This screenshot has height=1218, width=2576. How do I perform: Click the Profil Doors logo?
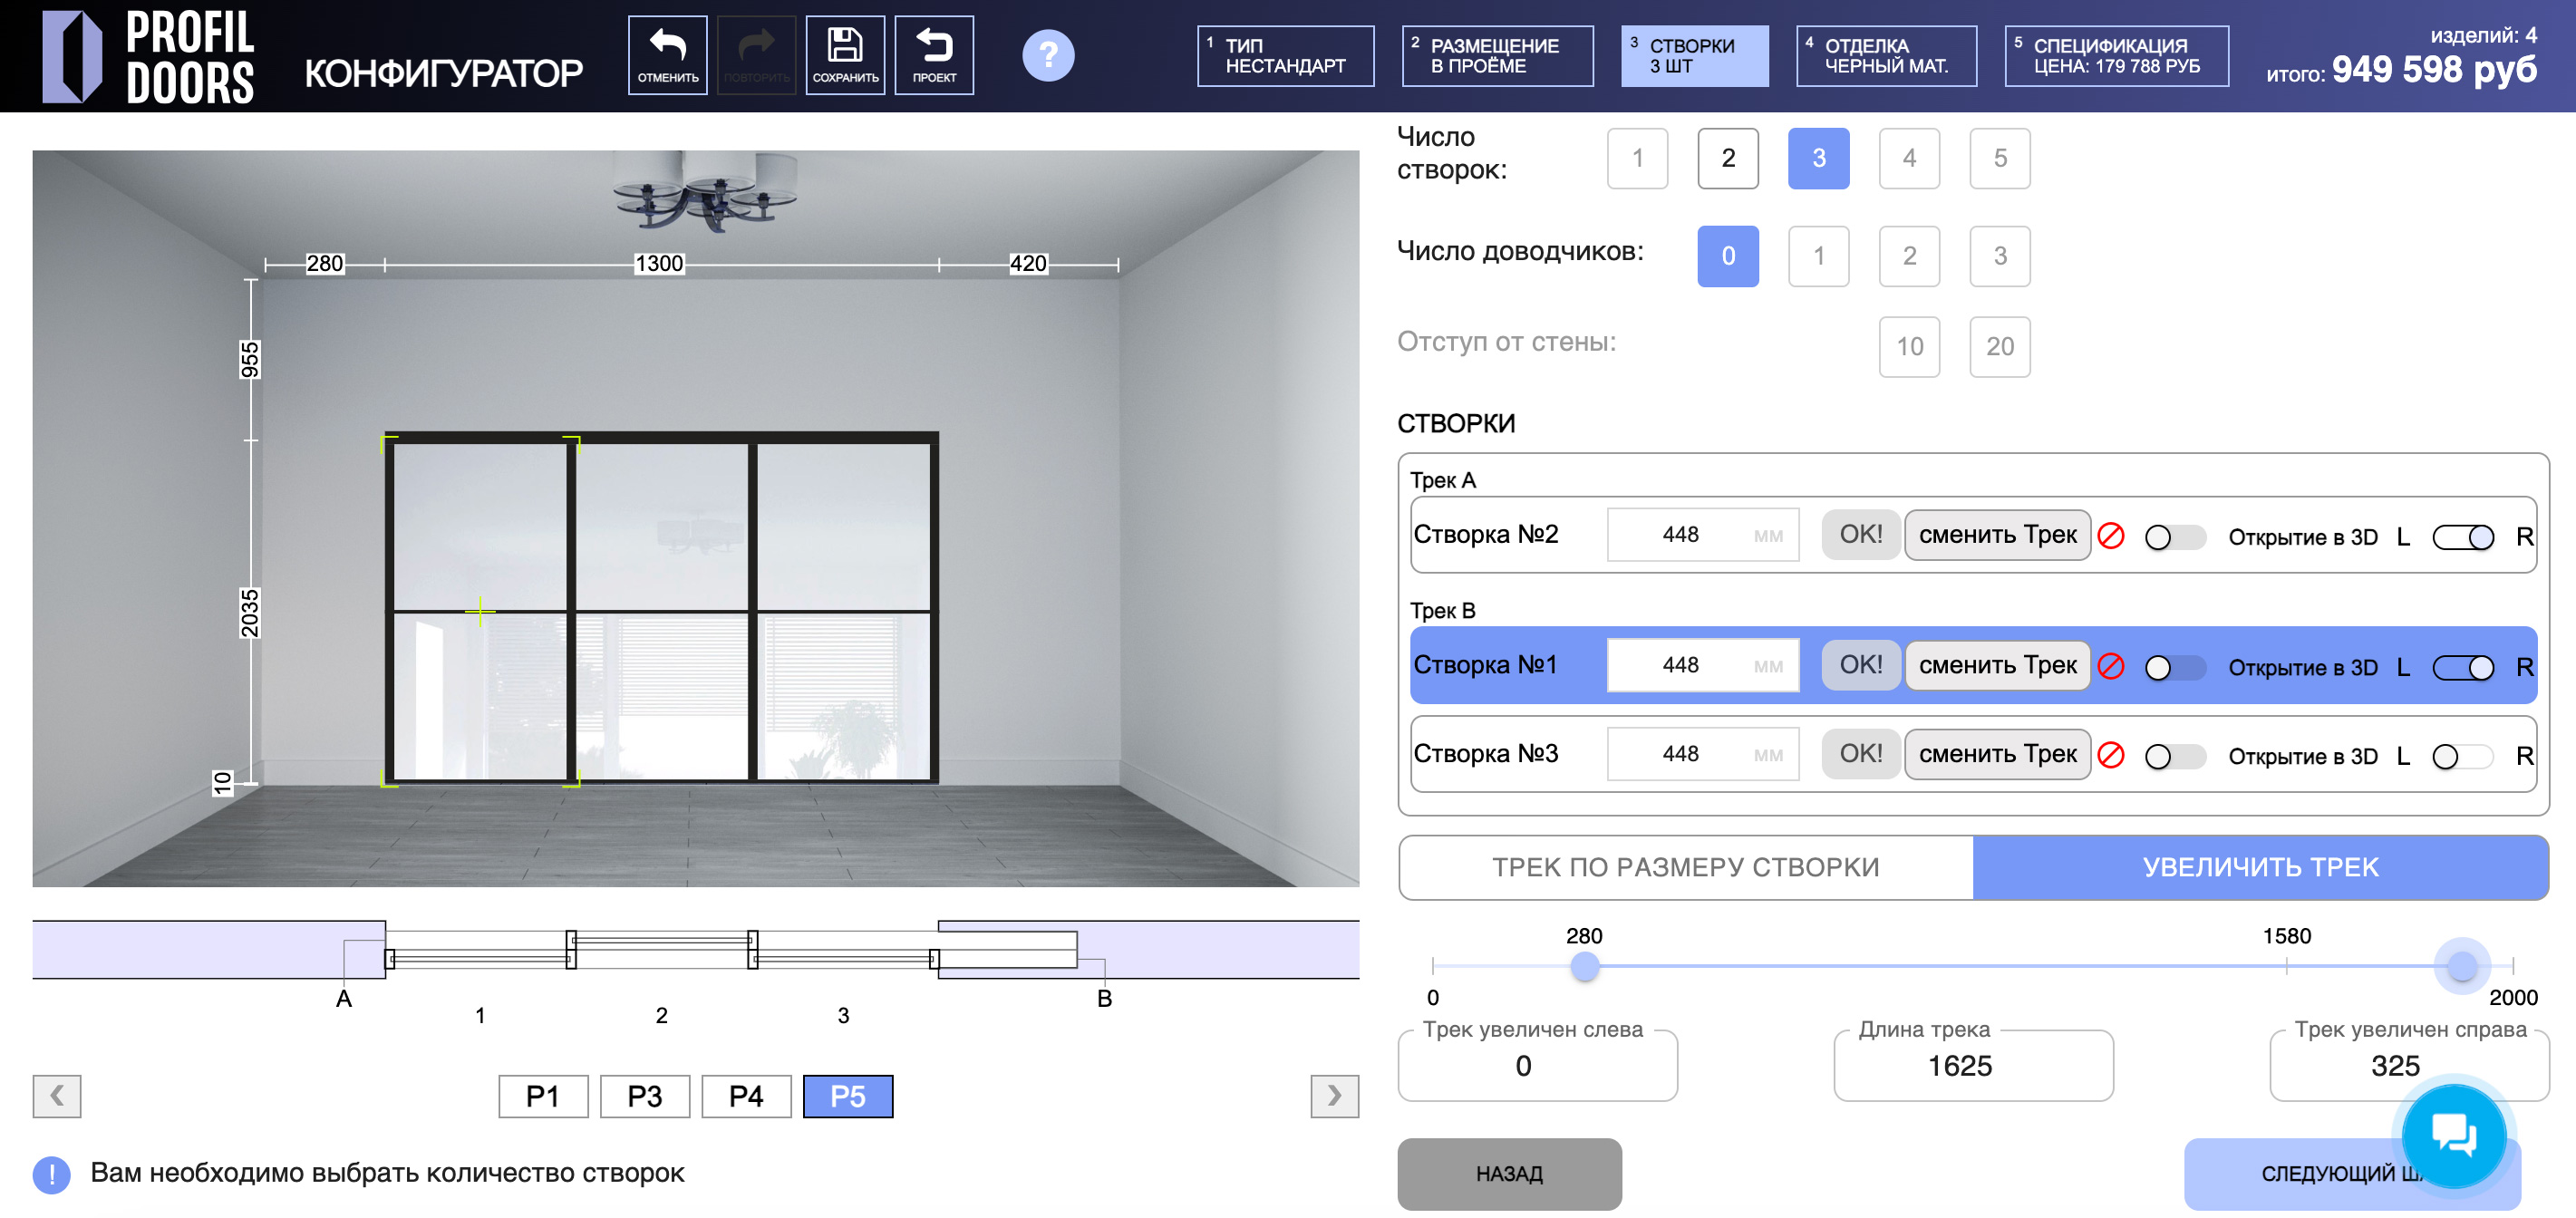point(148,56)
